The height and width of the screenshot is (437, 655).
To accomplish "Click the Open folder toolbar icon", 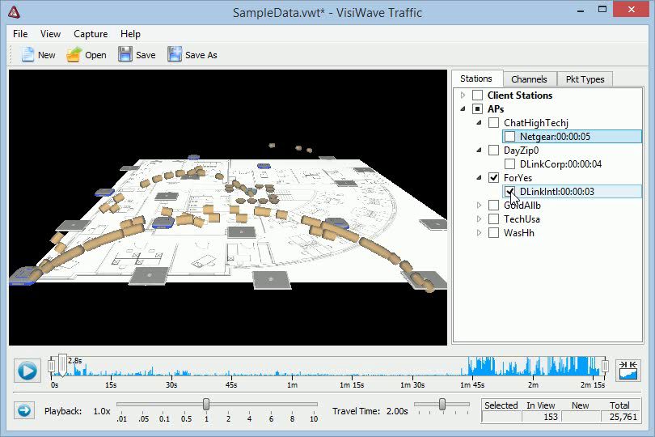I will (x=74, y=55).
